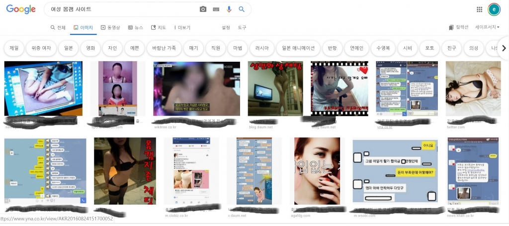Open the 도구 tools options
The height and width of the screenshot is (226, 509).
(242, 28)
